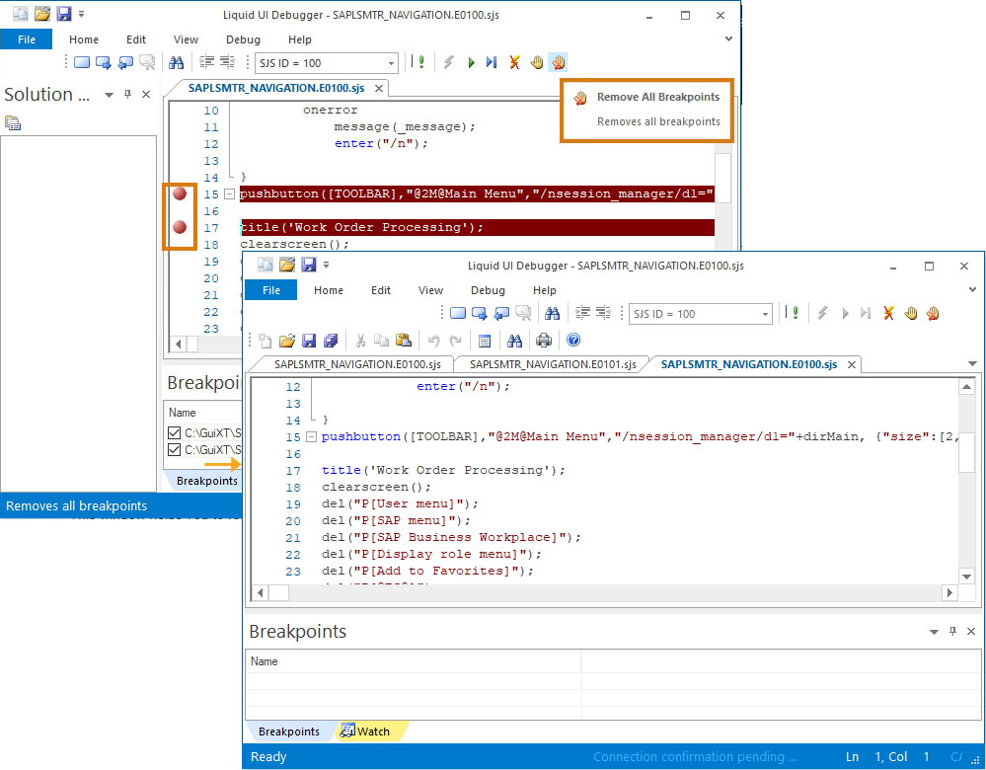Close SAPLSMTR_NAVIGATION.E0100.sjs tab in back window
The width and height of the screenshot is (986, 770).
coord(379,89)
